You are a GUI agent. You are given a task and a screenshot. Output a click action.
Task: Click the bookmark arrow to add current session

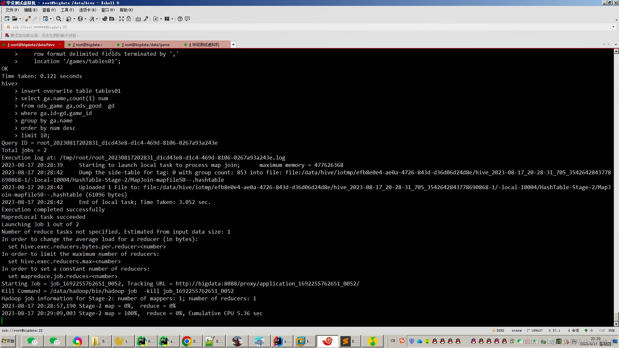coord(7,35)
